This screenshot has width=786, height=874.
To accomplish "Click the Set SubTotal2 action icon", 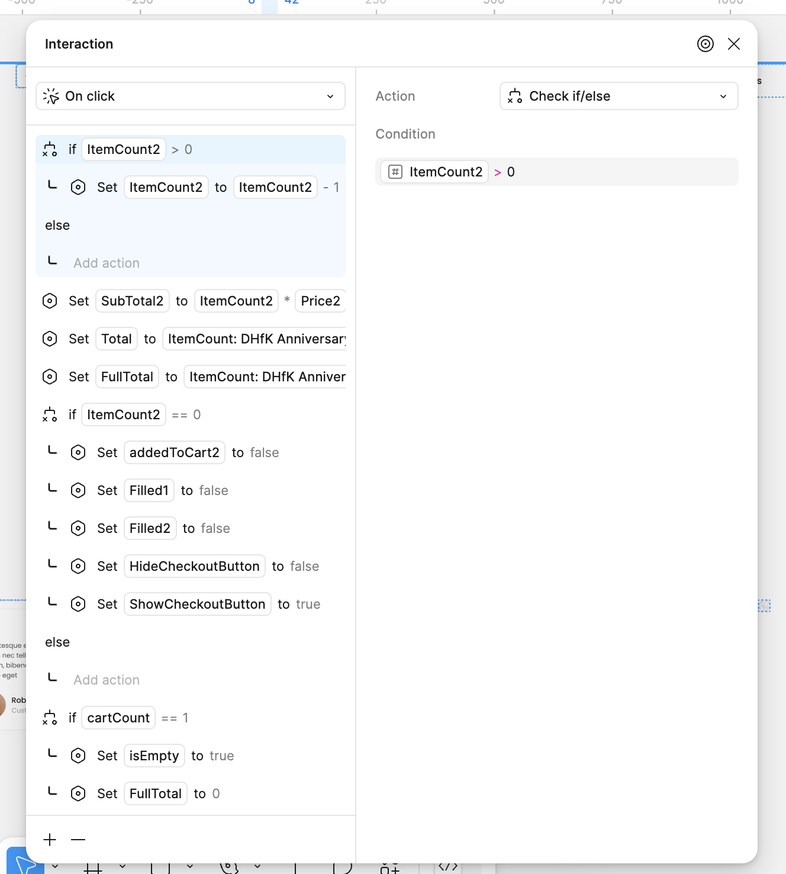I will 50,301.
